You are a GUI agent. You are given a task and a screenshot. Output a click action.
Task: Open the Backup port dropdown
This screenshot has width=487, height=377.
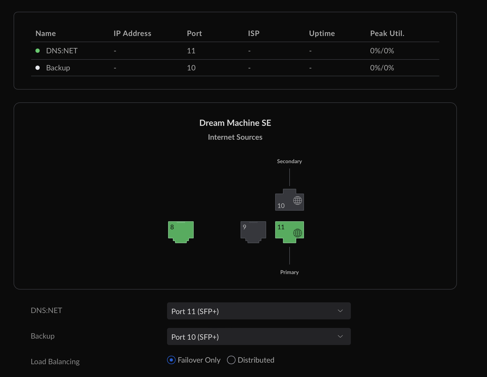259,336
